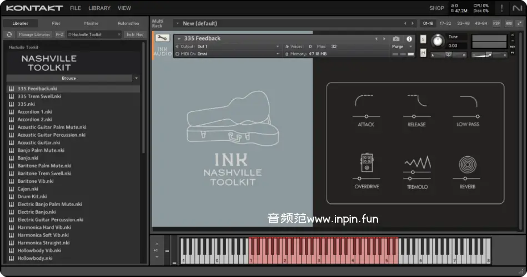Click the refresh libraries icon
Viewport: 527px width, 277px height.
click(x=9, y=34)
